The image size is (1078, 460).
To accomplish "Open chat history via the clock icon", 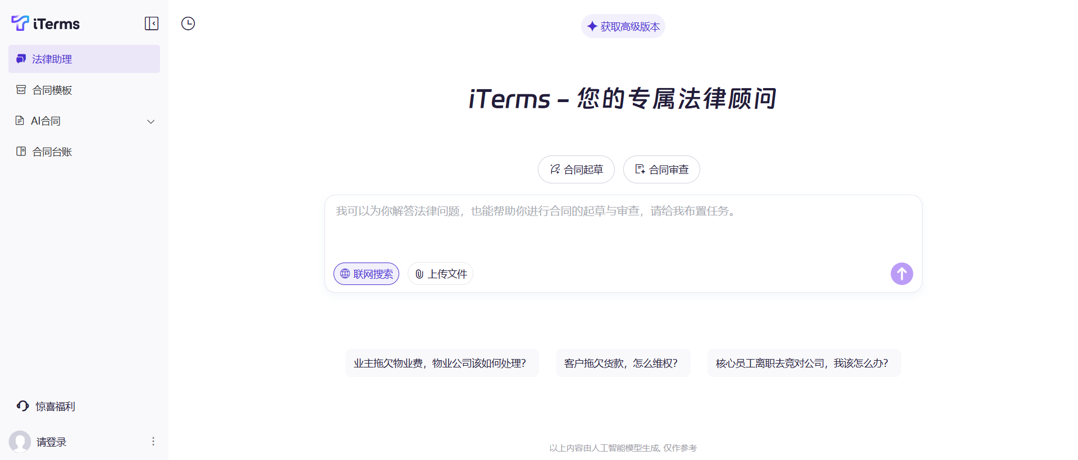I will [188, 24].
